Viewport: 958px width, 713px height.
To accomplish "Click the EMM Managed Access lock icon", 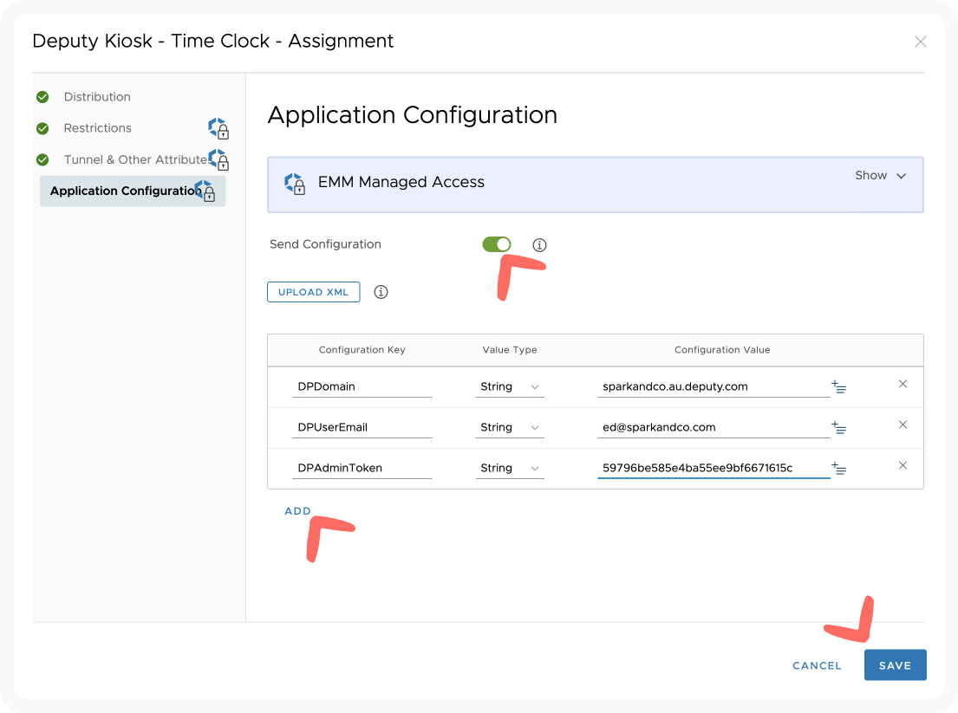I will pos(295,183).
